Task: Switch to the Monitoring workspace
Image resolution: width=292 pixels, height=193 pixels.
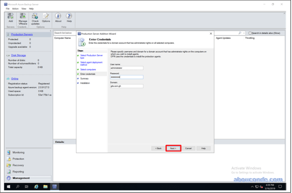Action: point(18,152)
